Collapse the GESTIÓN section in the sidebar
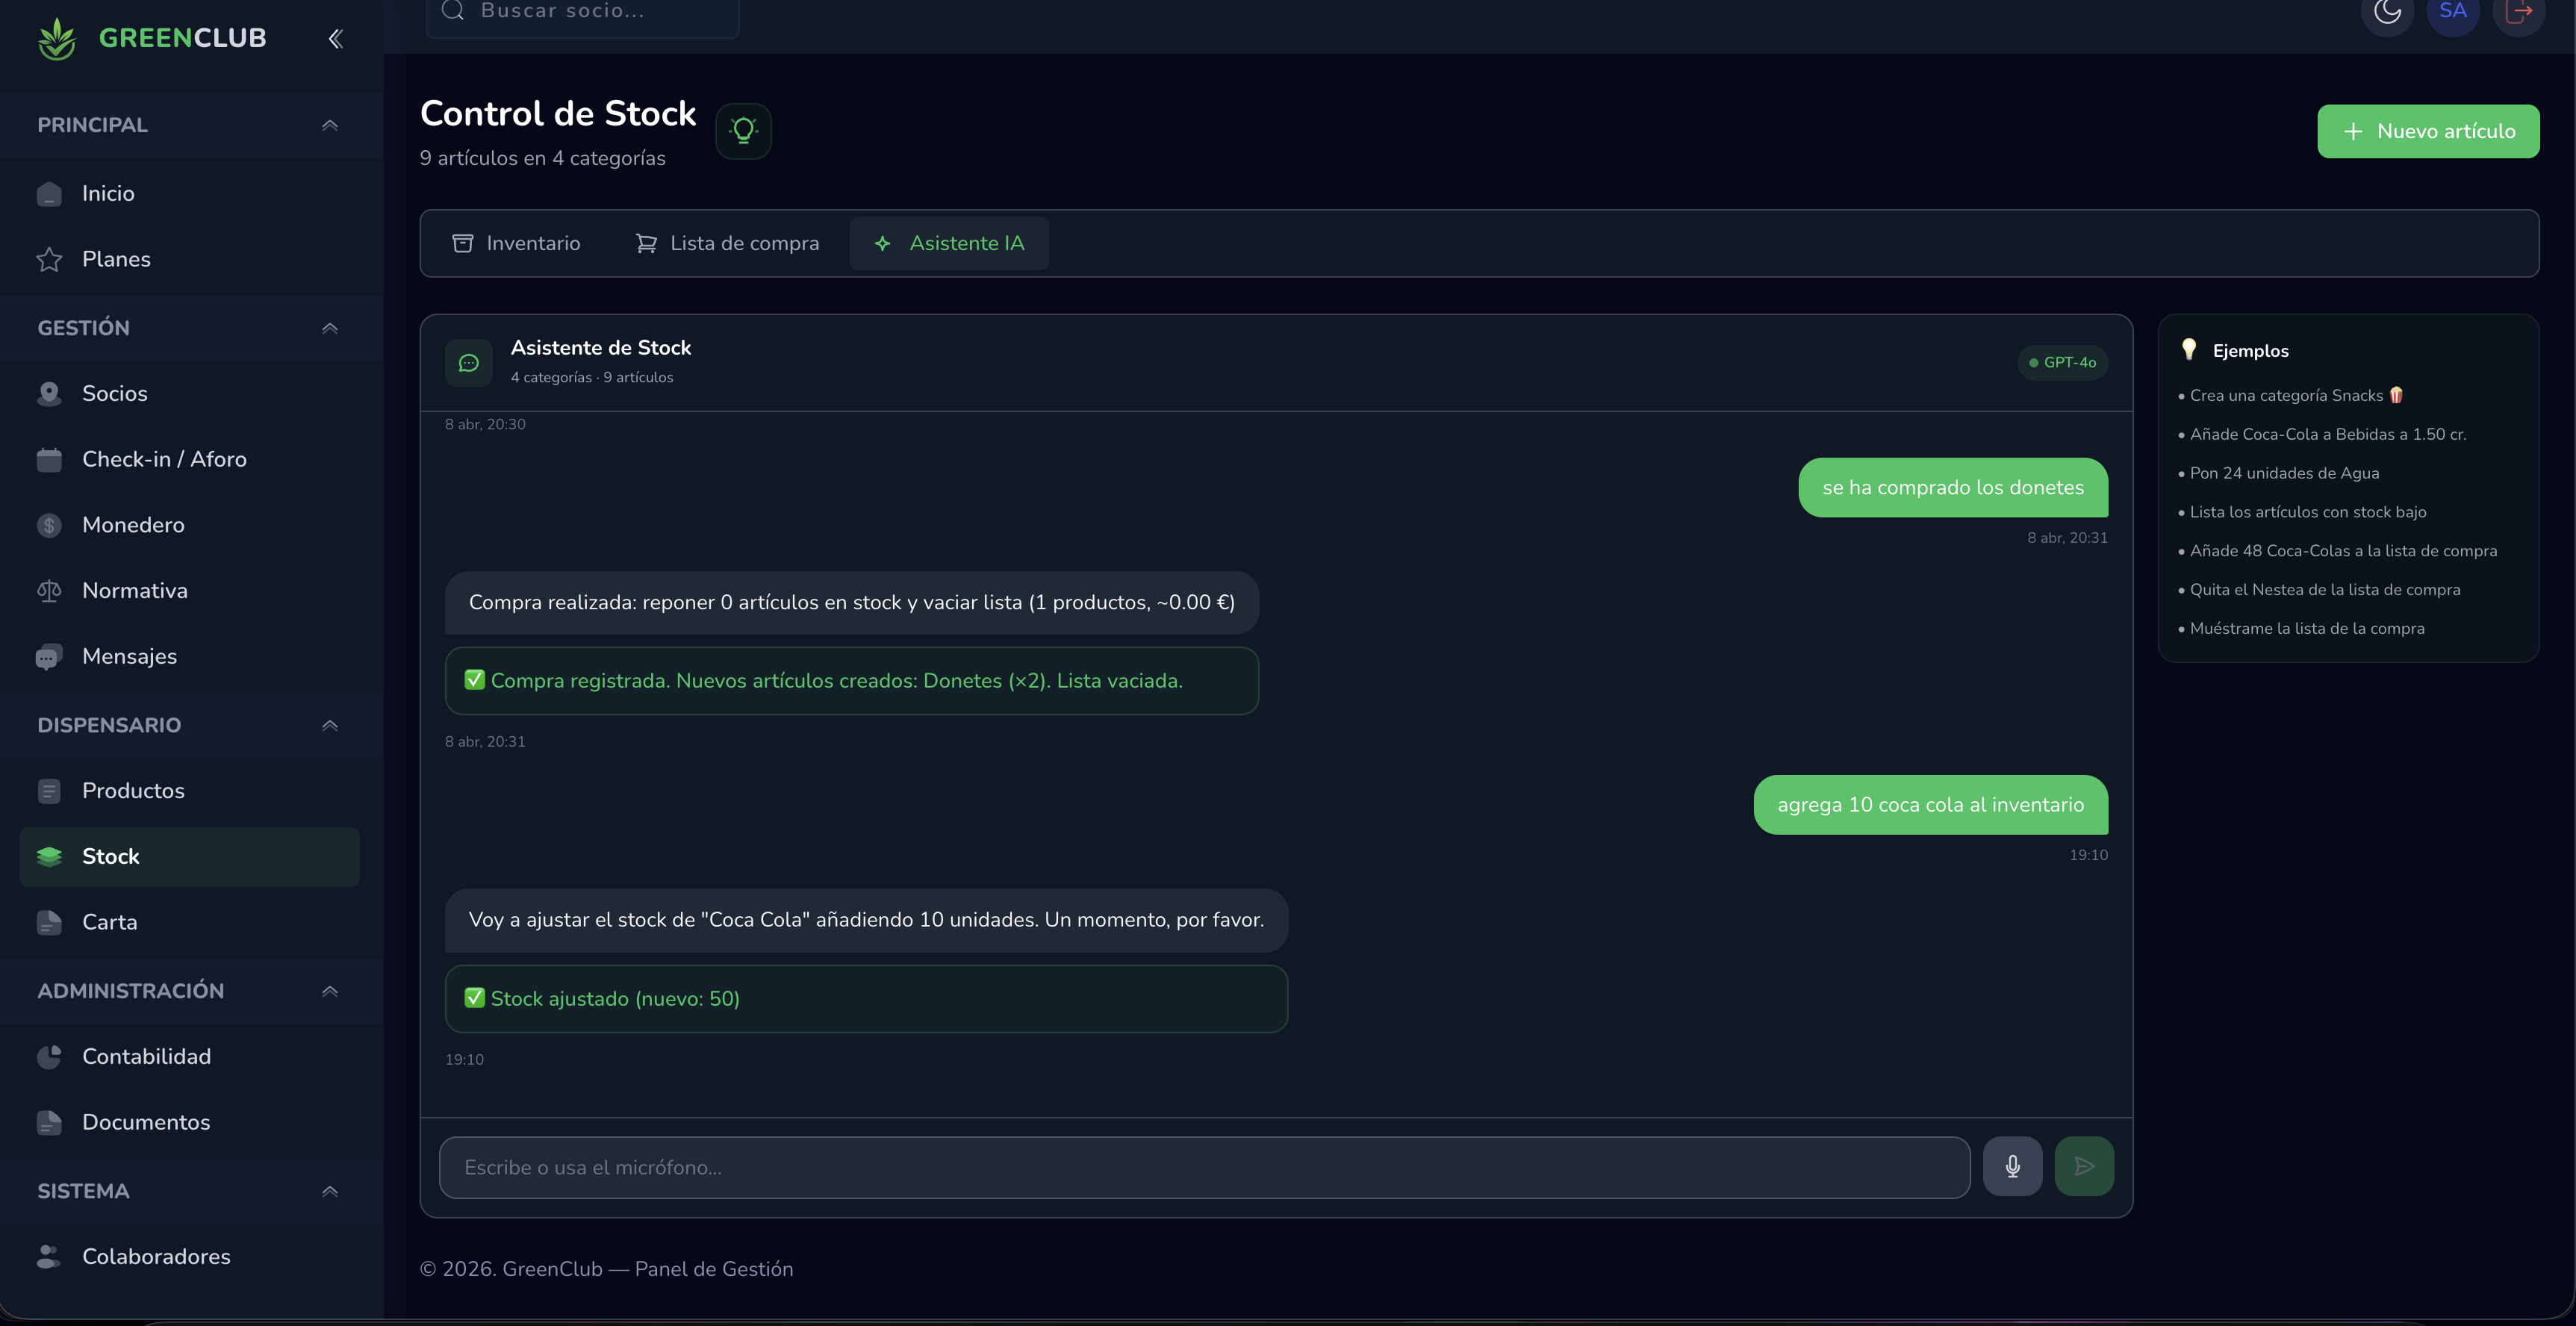This screenshot has width=2576, height=1326. click(x=330, y=328)
